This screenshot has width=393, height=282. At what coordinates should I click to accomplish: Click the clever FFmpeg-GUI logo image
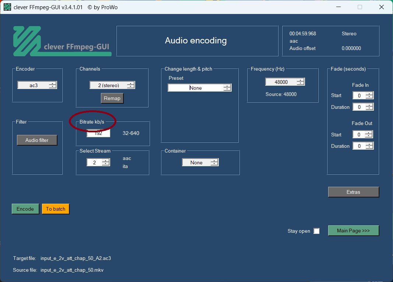click(62, 41)
